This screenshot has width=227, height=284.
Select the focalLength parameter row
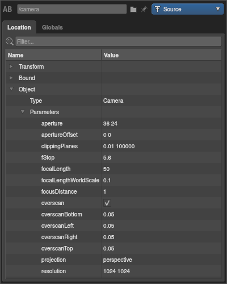point(113,169)
